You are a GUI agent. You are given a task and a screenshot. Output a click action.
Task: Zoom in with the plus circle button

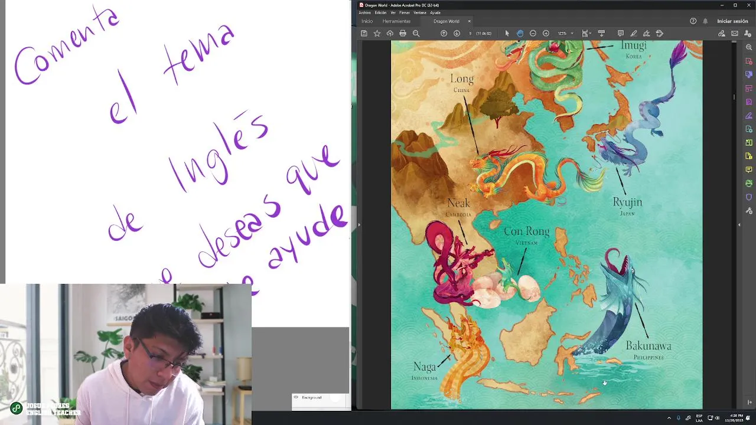click(x=546, y=34)
